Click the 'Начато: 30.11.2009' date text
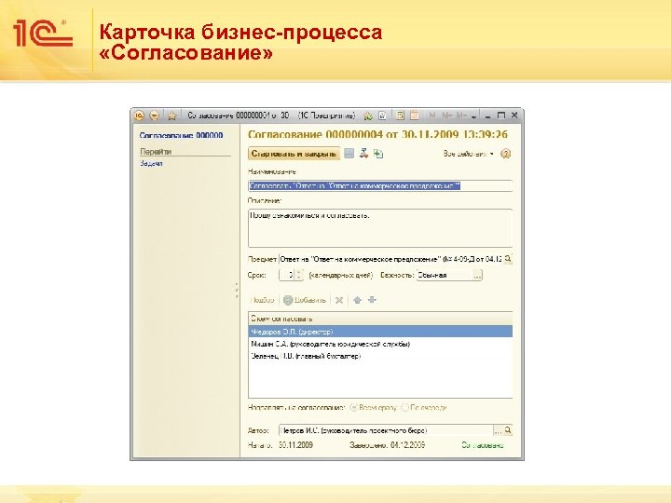Viewport: 671px width, 503px height. pyautogui.click(x=281, y=445)
